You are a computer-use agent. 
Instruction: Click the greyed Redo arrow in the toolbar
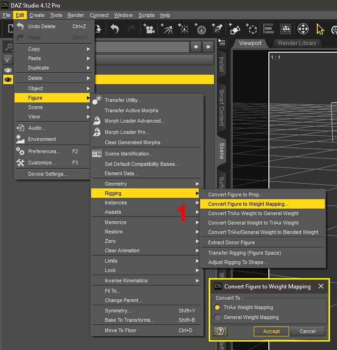(x=132, y=29)
